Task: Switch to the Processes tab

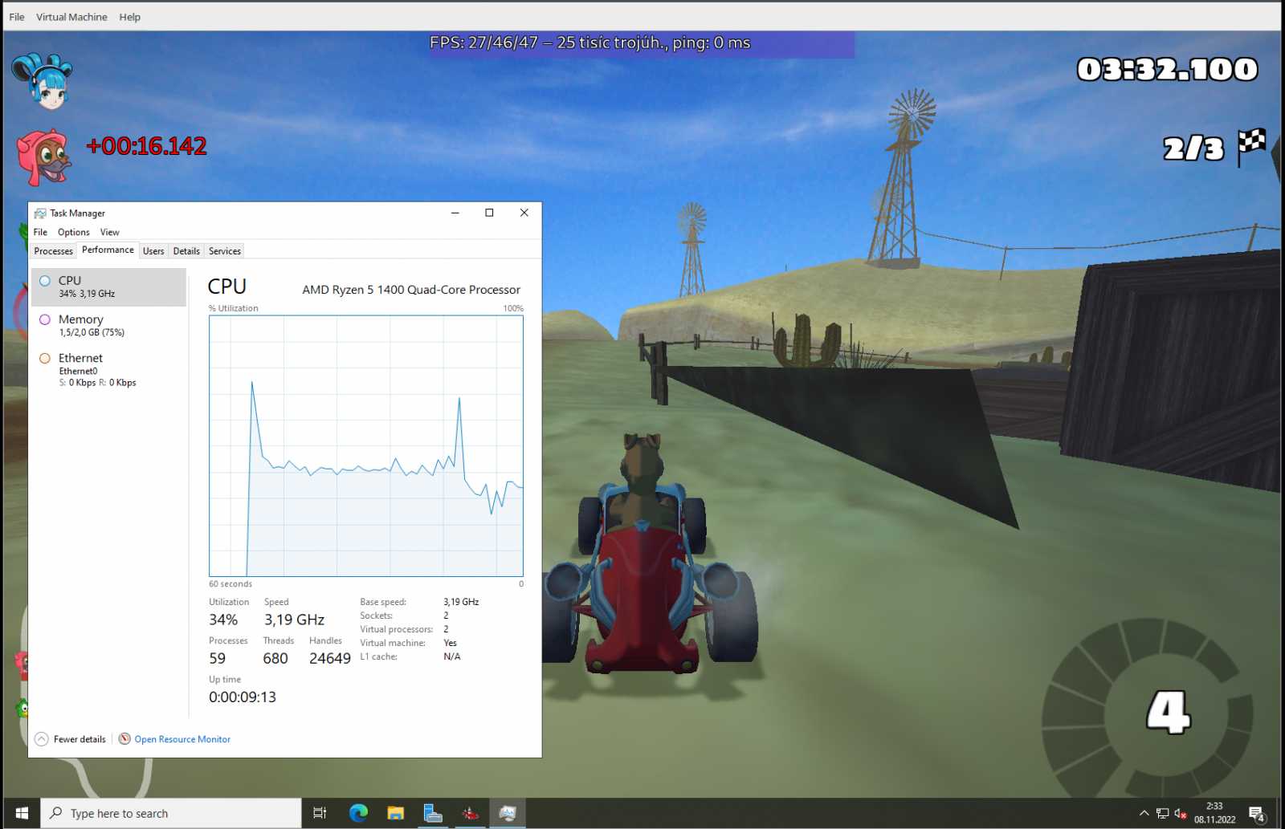Action: tap(53, 251)
